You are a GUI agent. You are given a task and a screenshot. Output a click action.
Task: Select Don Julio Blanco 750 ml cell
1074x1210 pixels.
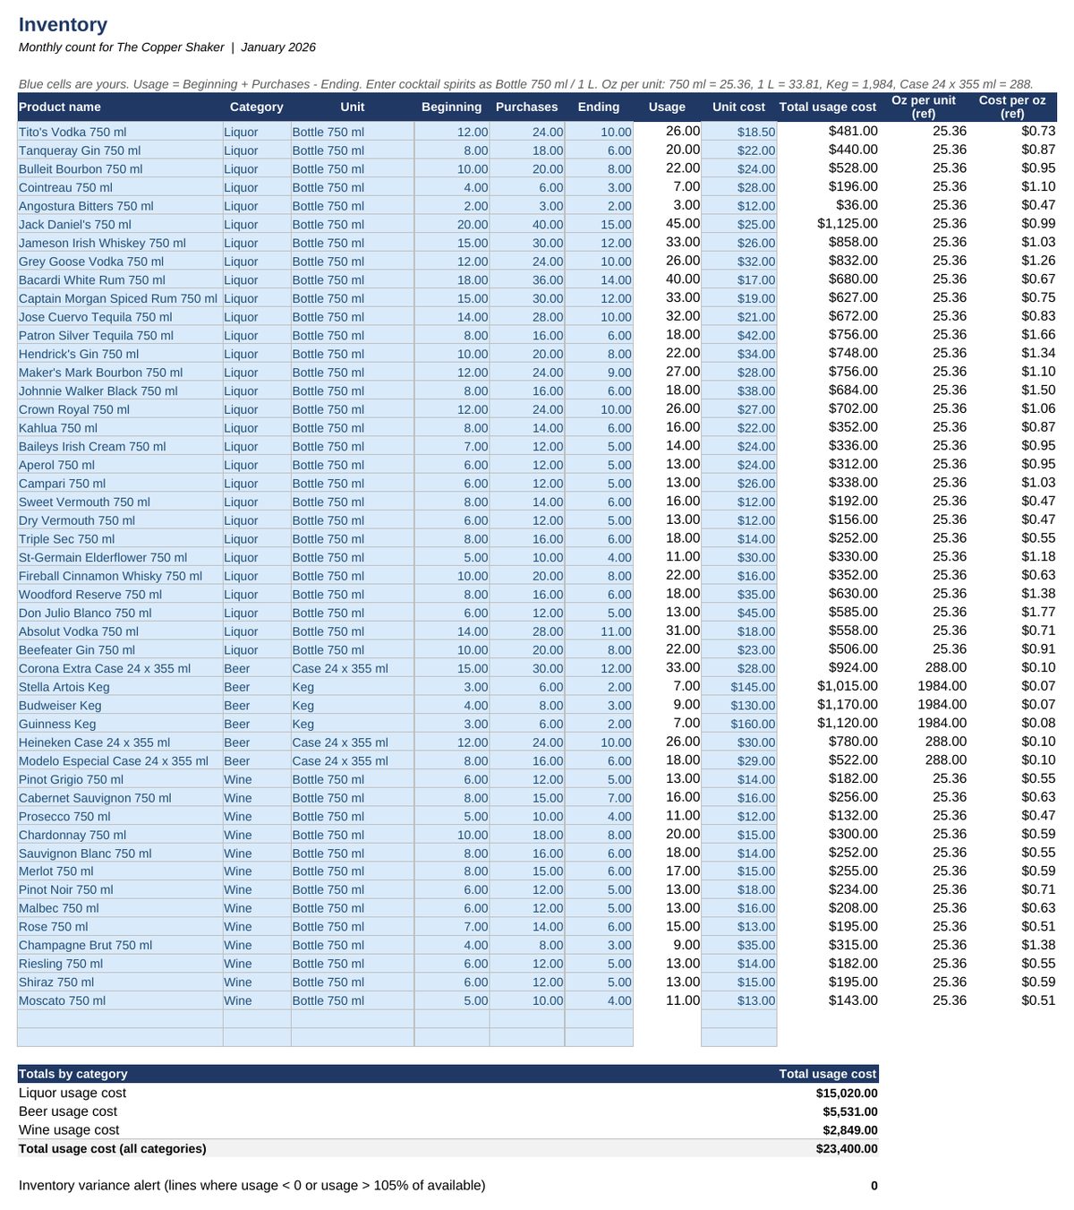coord(120,613)
